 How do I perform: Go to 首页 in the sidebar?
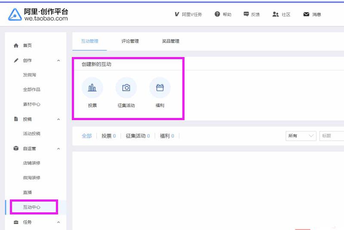pos(27,46)
